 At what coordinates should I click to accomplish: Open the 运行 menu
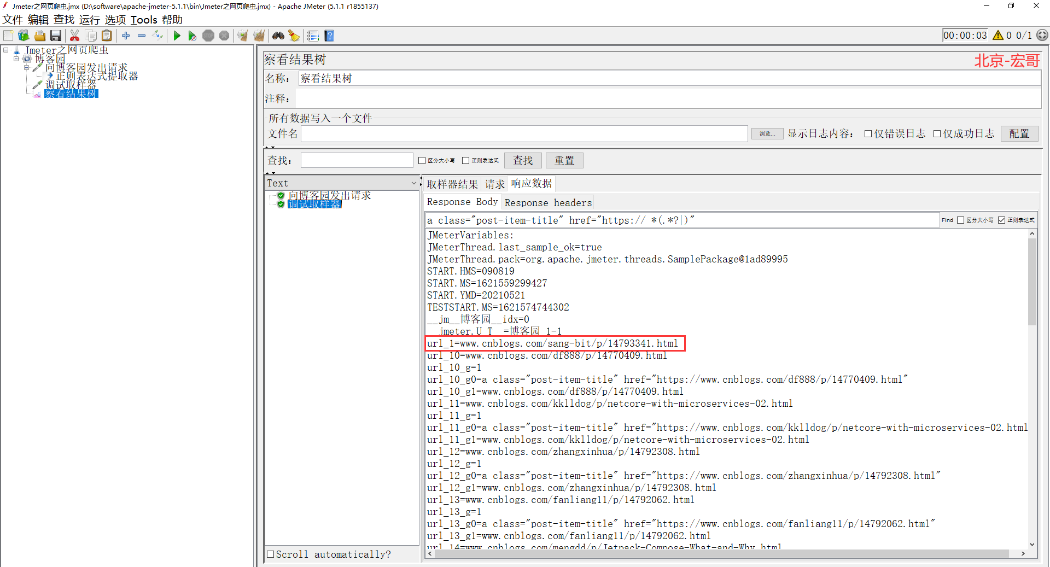pos(90,20)
